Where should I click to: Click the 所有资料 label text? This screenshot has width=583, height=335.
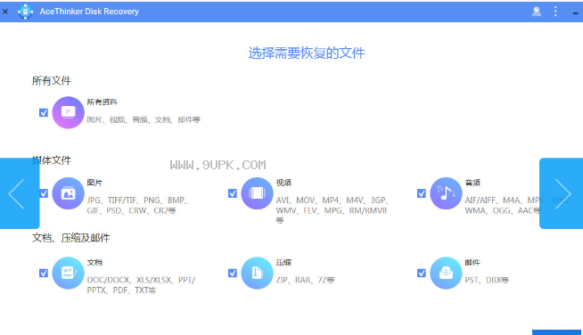click(102, 102)
